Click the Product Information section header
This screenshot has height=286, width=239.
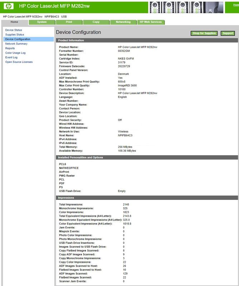(147, 40)
